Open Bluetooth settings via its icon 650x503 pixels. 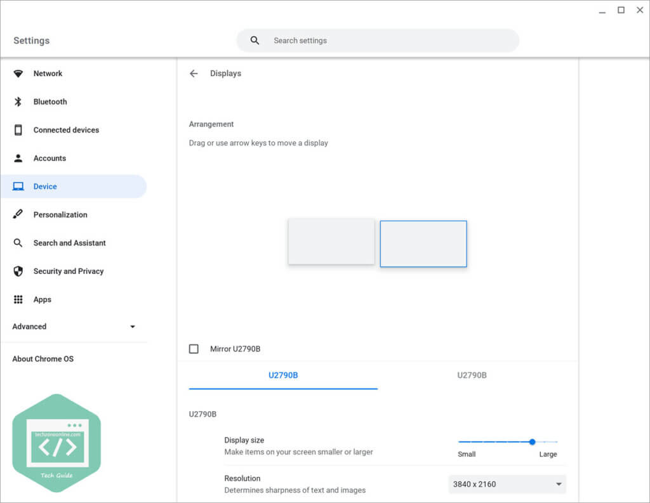pyautogui.click(x=18, y=101)
